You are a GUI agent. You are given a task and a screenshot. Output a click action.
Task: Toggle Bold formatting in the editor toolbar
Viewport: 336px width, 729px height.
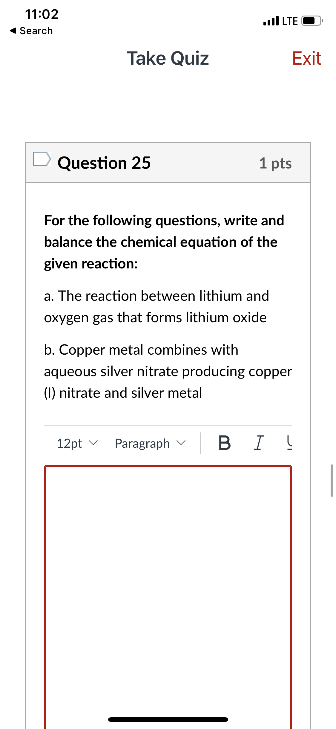pos(225,443)
